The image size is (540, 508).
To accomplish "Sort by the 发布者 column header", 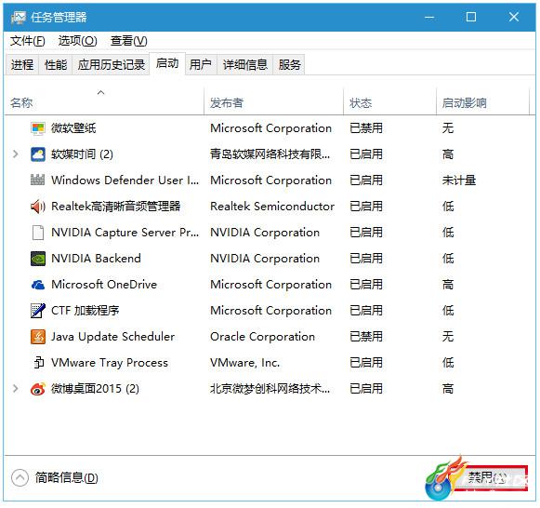I will tap(274, 101).
